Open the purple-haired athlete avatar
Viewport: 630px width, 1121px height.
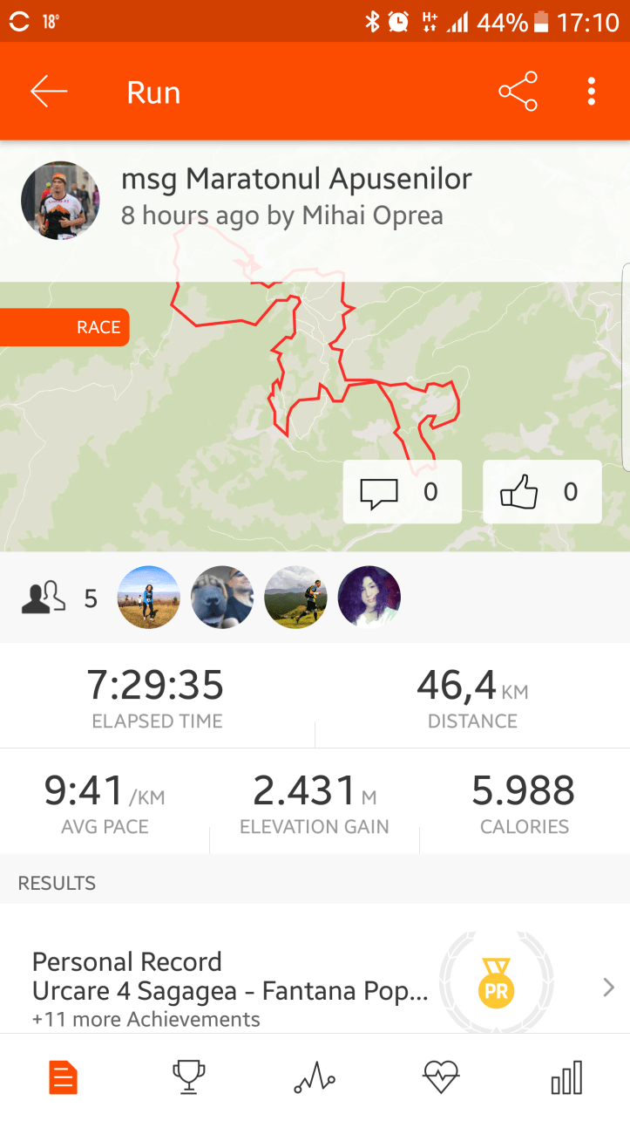(369, 598)
